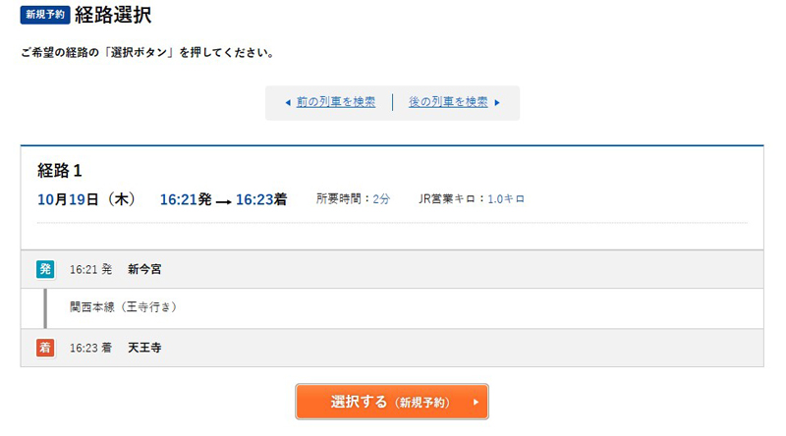This screenshot has height=436, width=786.
Task: Click the red 着 arrival icon
Action: point(45,348)
